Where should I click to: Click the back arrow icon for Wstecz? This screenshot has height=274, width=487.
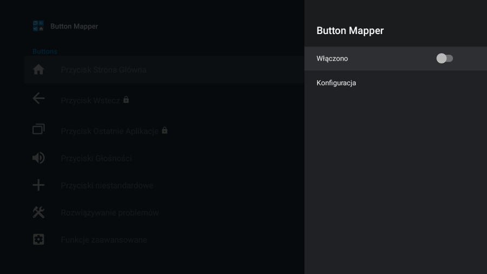pos(38,99)
